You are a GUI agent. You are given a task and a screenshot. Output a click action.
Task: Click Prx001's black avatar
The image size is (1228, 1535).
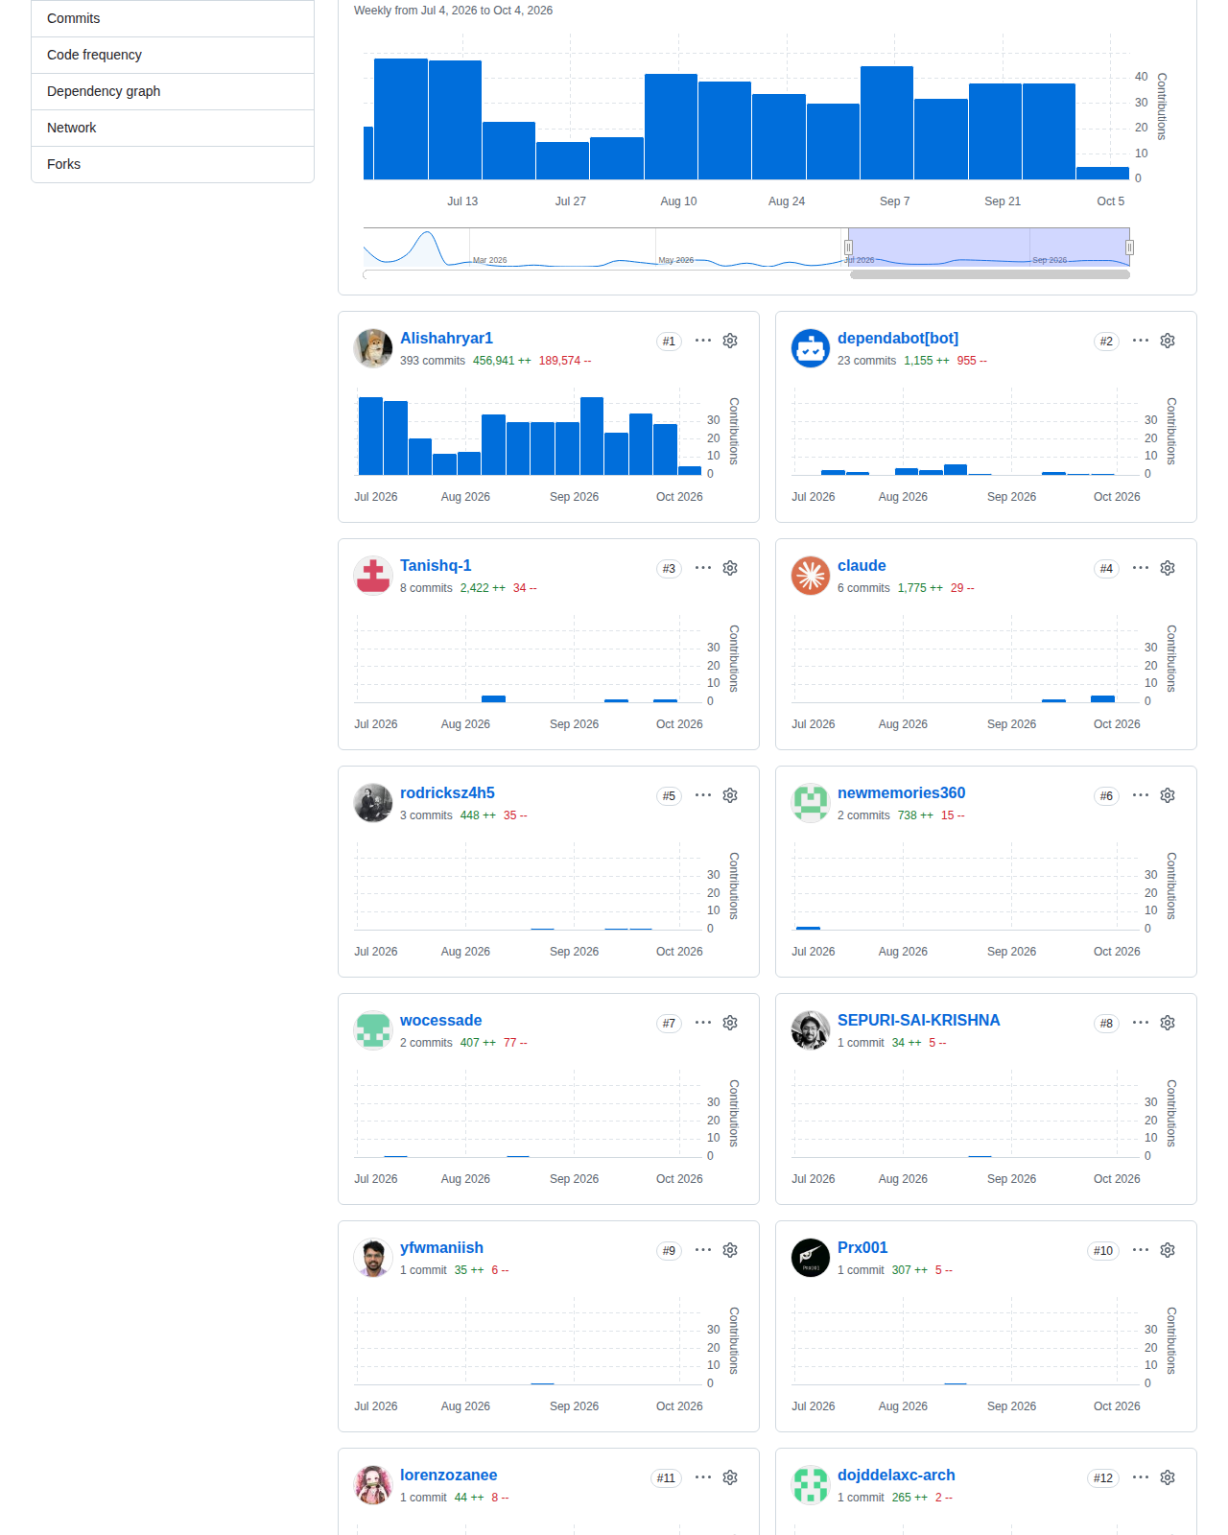(811, 1258)
